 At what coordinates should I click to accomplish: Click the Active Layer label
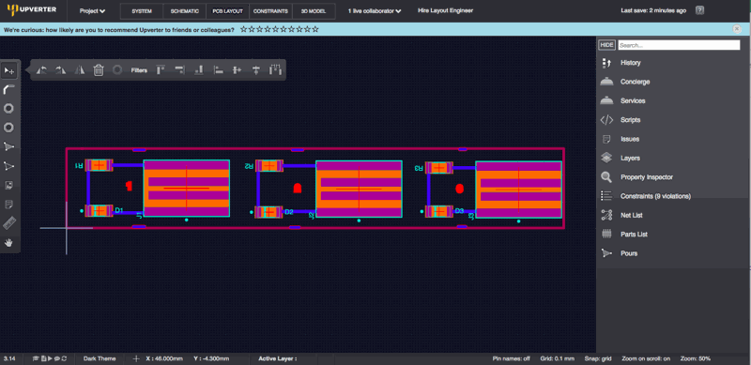(277, 358)
